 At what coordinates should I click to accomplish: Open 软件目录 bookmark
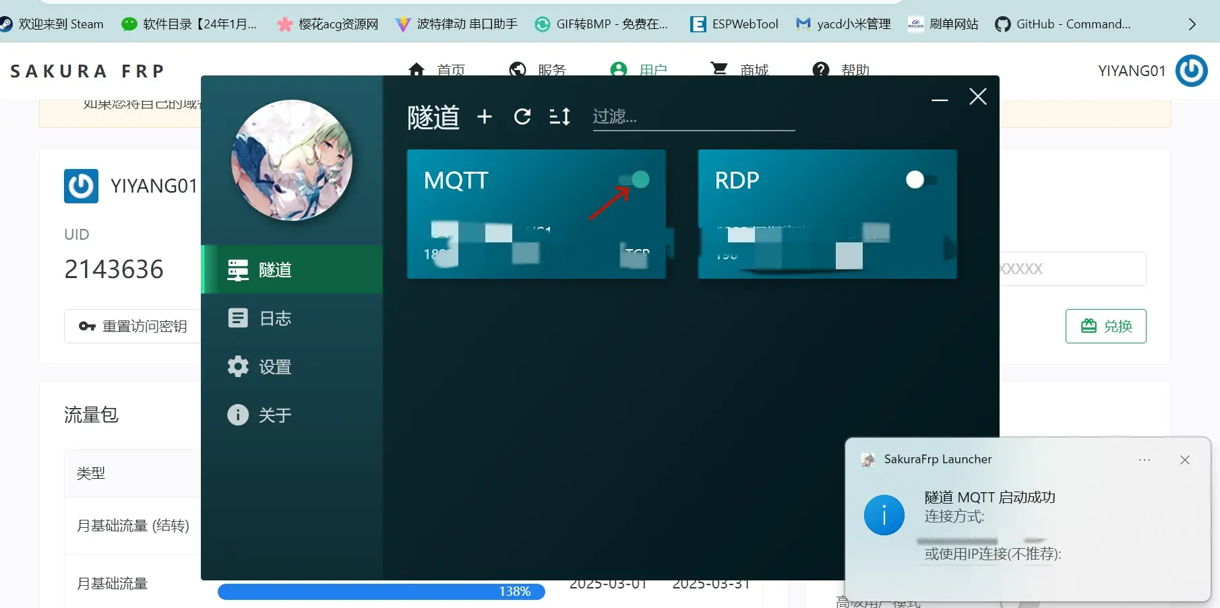pos(189,24)
